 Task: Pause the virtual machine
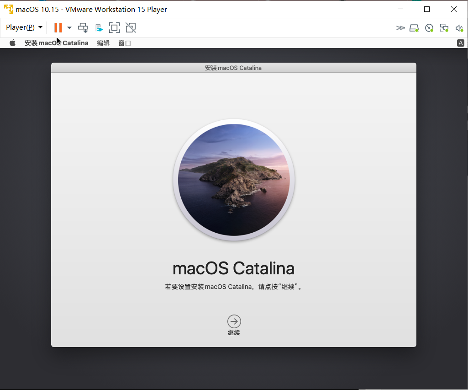[58, 27]
